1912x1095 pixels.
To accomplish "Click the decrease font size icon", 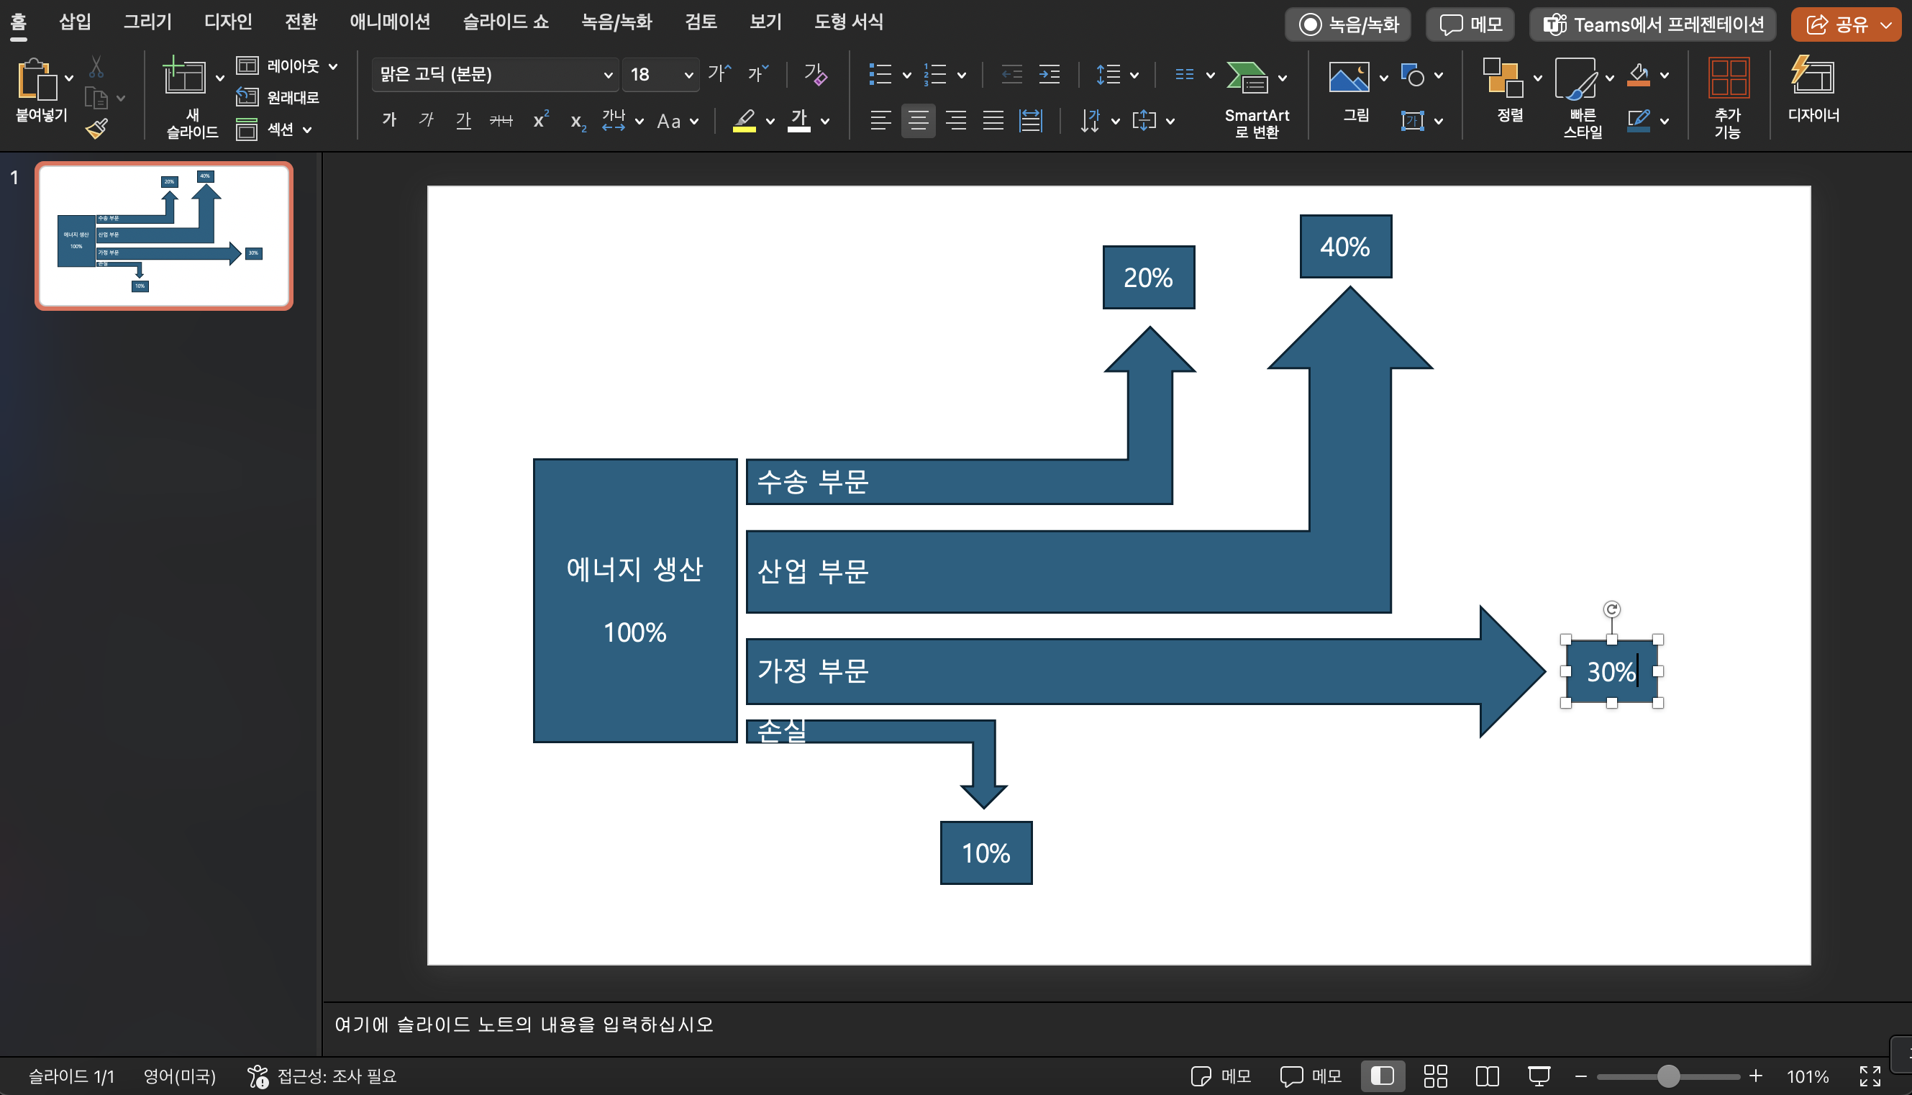I will 758,73.
